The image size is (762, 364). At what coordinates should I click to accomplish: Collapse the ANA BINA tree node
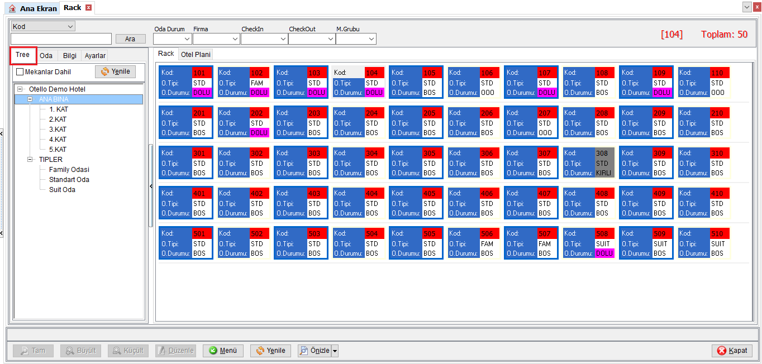tap(30, 99)
